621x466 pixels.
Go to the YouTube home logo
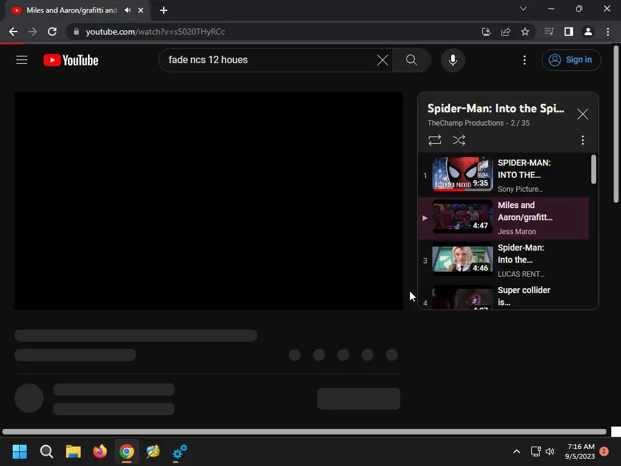[71, 60]
